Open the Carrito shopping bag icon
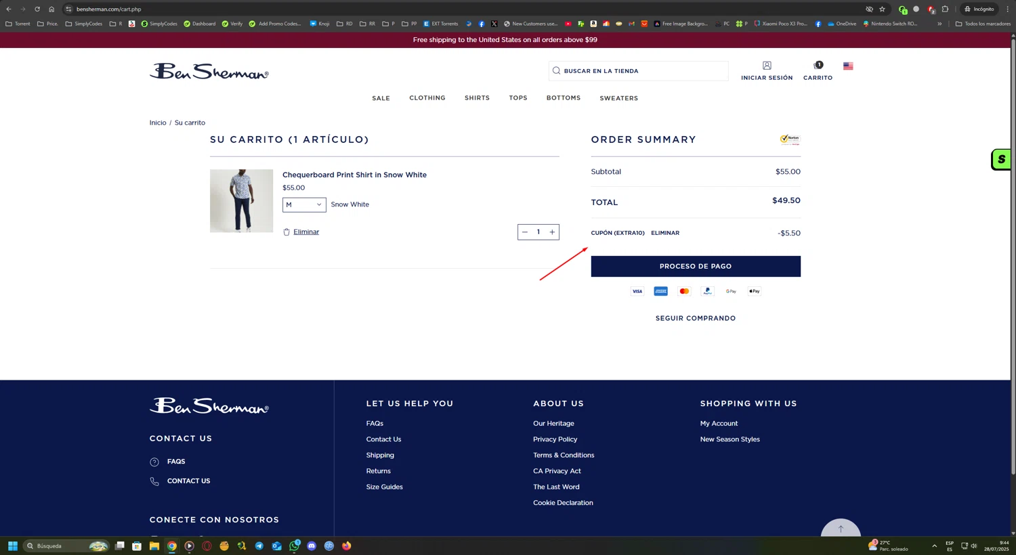 click(x=818, y=65)
